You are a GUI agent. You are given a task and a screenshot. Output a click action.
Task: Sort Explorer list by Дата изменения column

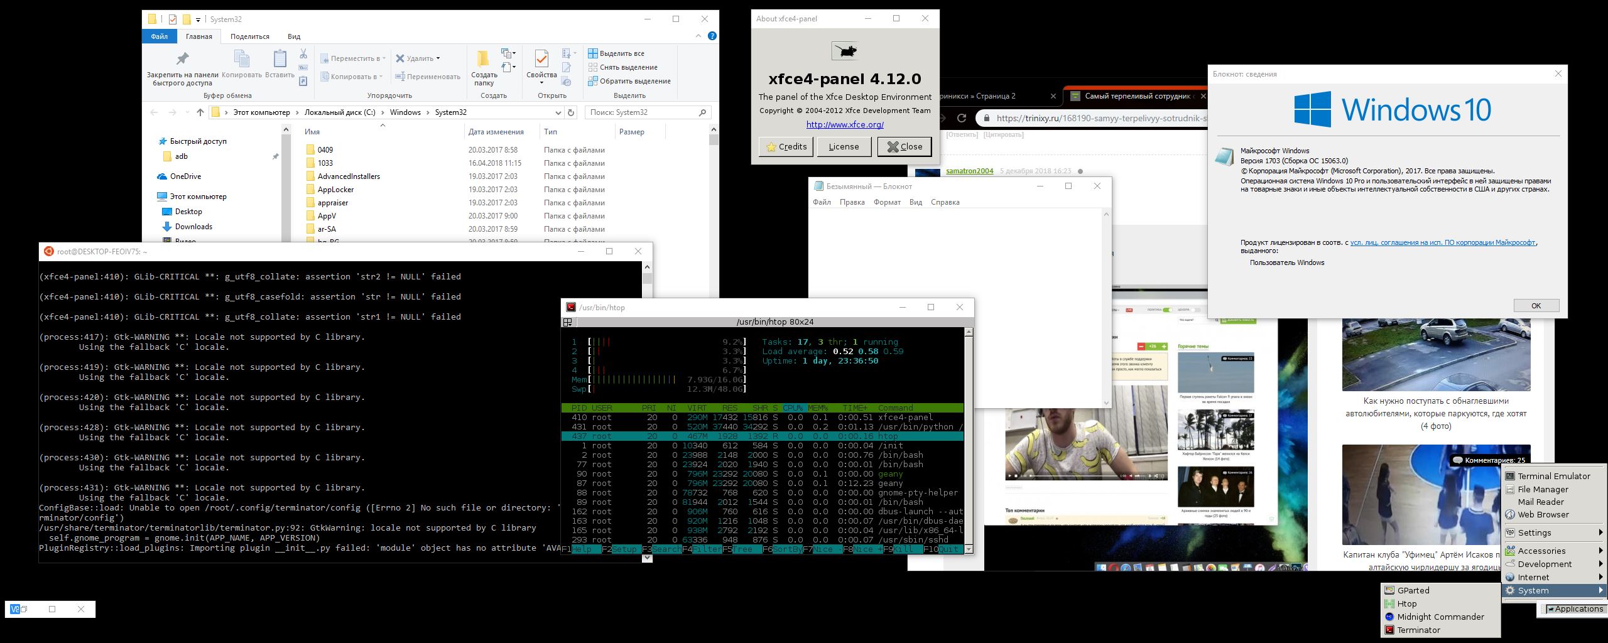point(496,132)
